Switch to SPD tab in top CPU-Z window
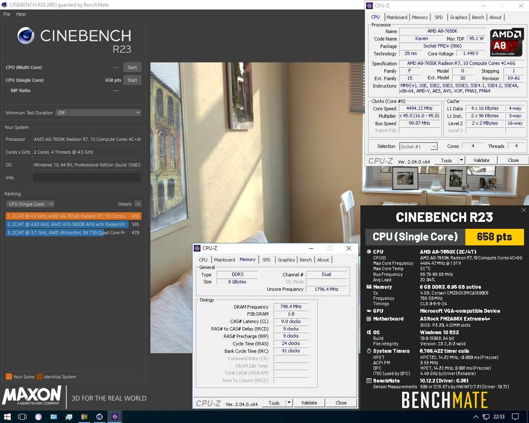Image resolution: width=529 pixels, height=423 pixels. coord(439,17)
